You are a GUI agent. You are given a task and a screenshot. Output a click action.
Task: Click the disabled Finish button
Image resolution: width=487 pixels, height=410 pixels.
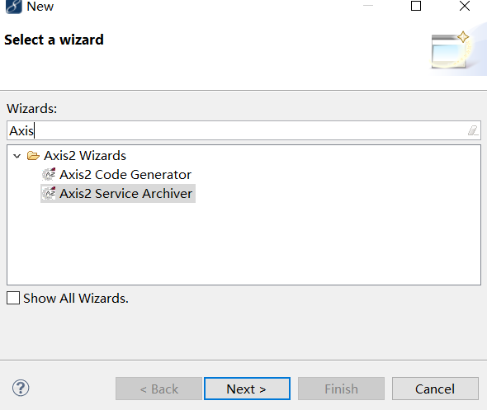[341, 389]
